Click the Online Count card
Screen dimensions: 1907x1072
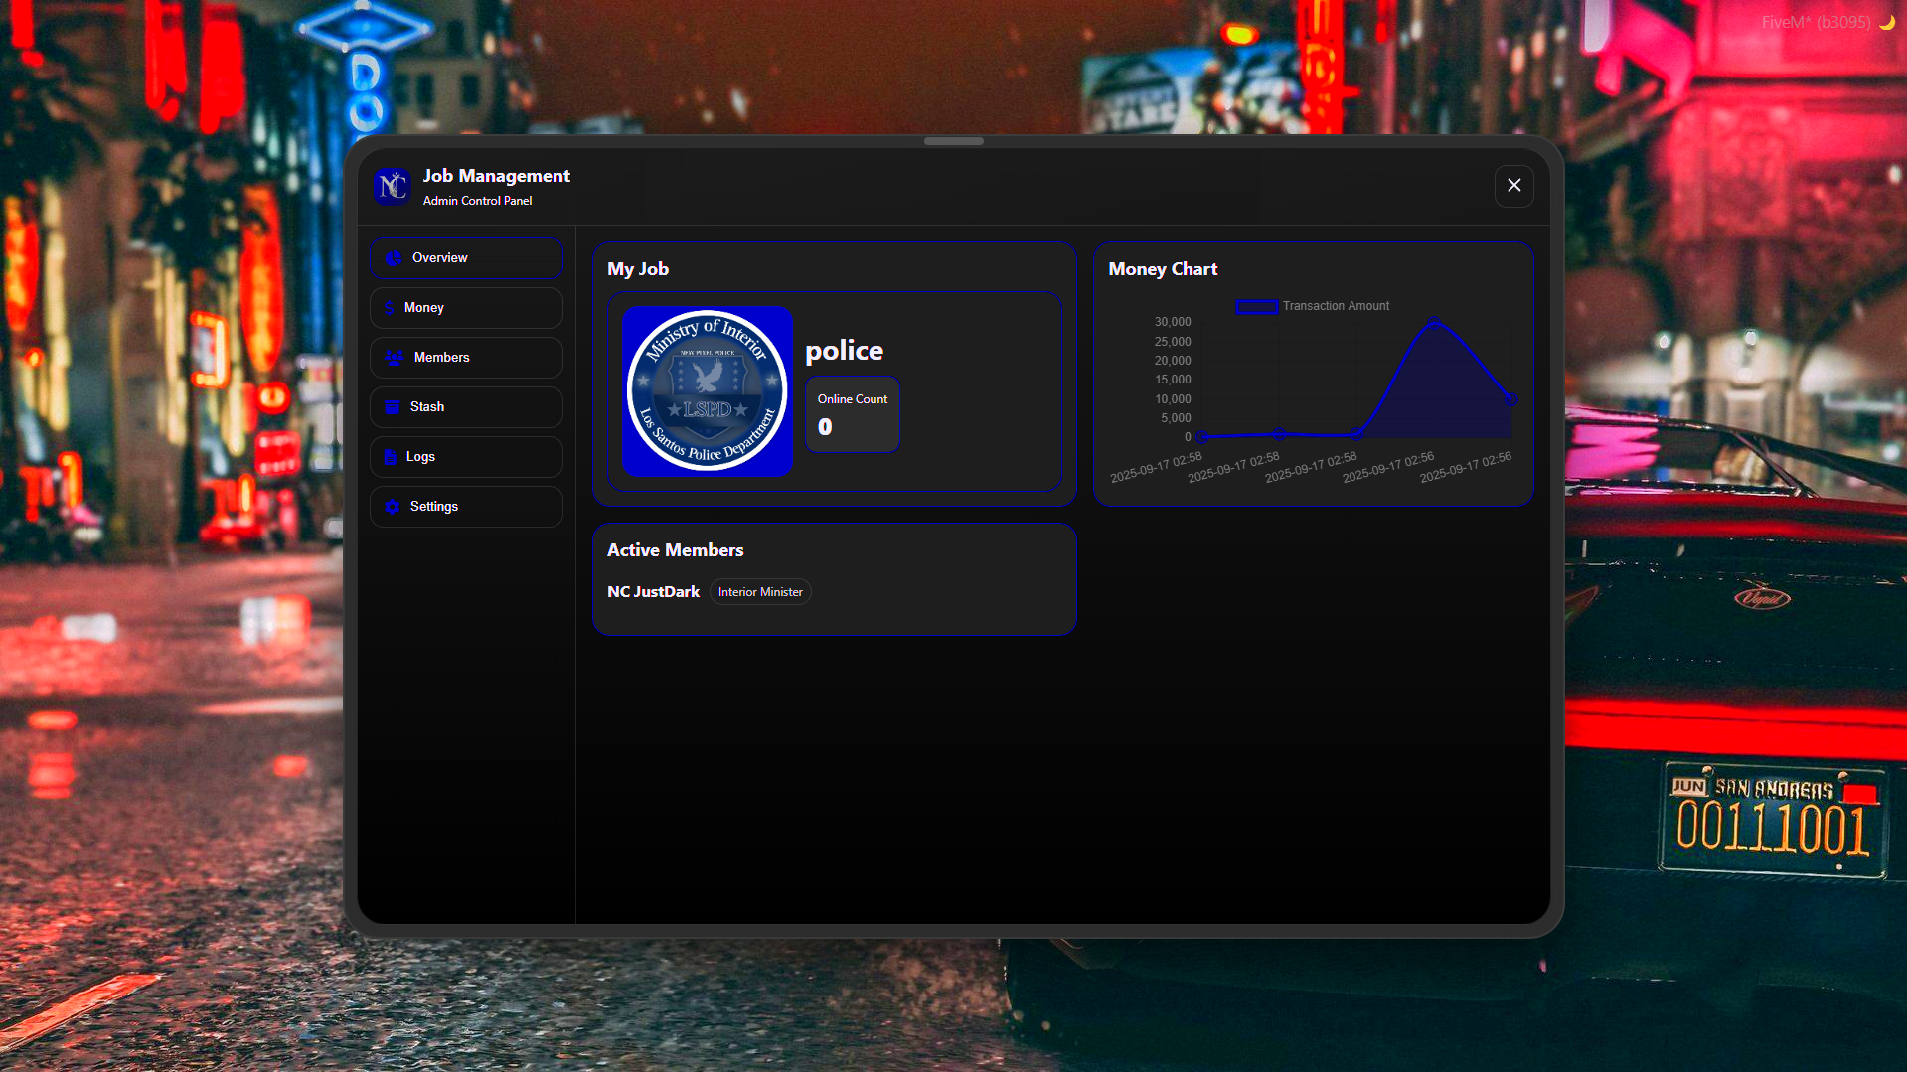(x=853, y=414)
